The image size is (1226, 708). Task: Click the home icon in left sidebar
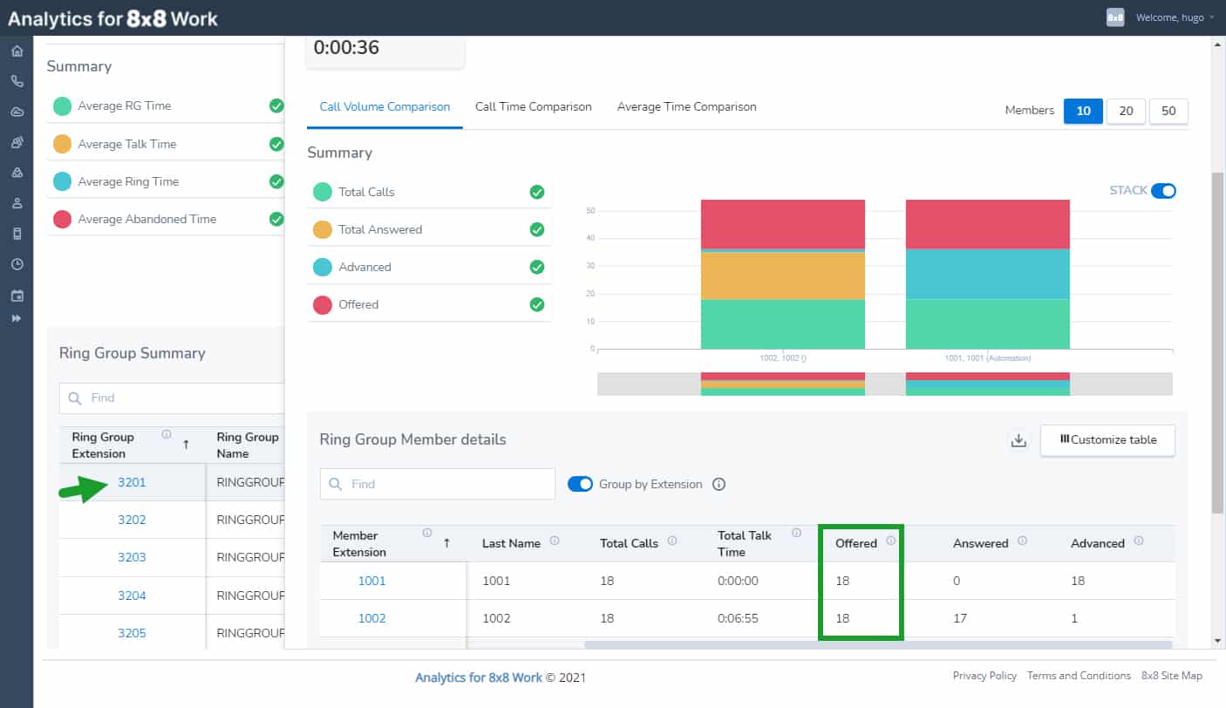(x=17, y=51)
